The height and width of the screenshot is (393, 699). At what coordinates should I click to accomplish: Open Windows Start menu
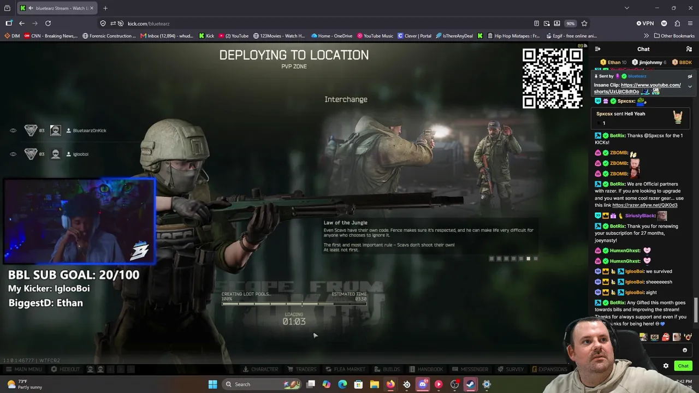212,384
